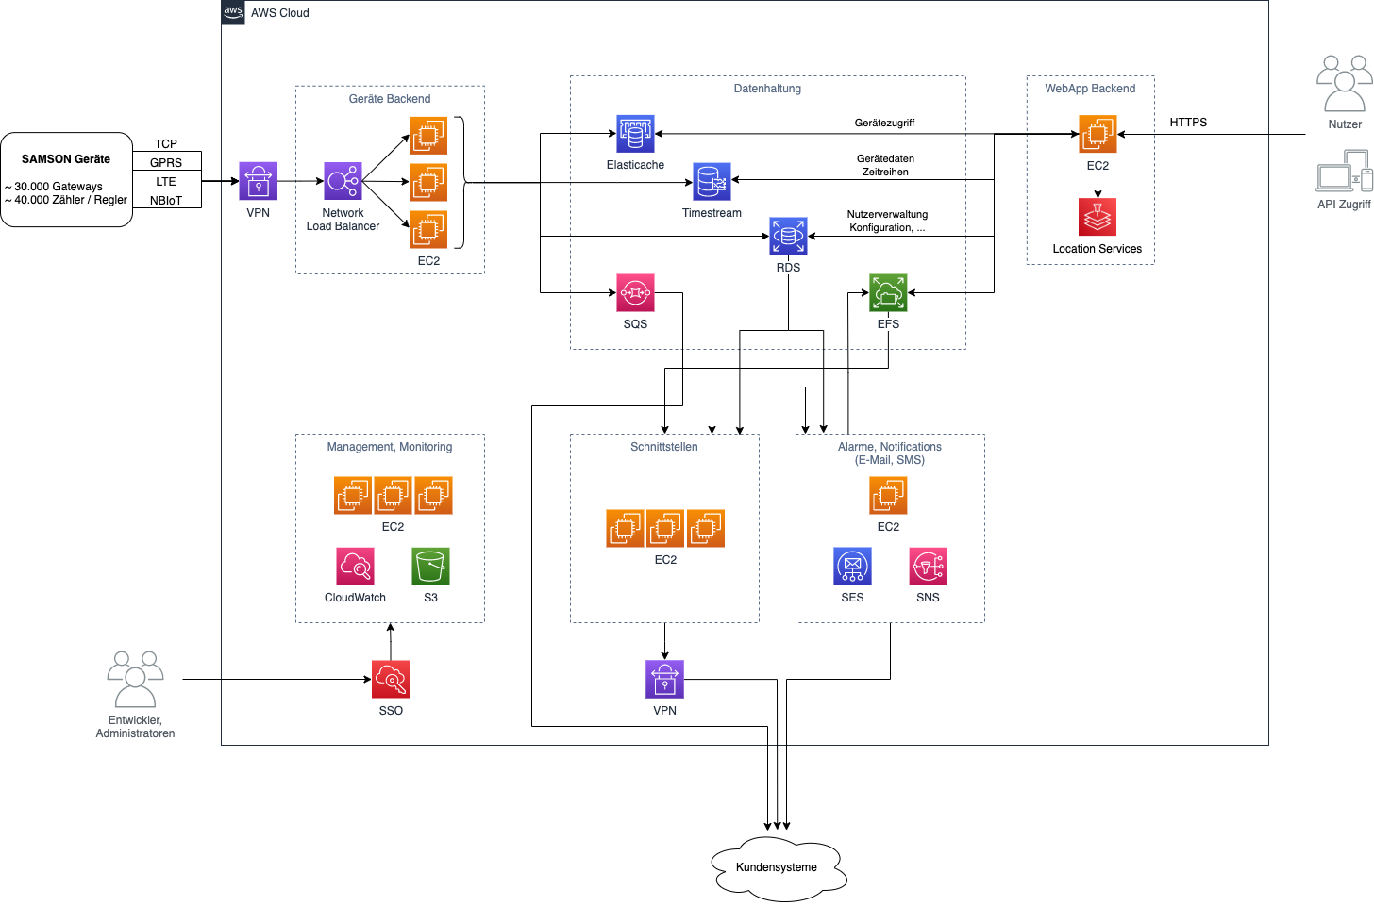Click the API Zugriff text label
Viewport: 1374px width, 906px height.
click(1344, 205)
